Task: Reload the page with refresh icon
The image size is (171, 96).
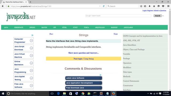Action: coord(104,6)
